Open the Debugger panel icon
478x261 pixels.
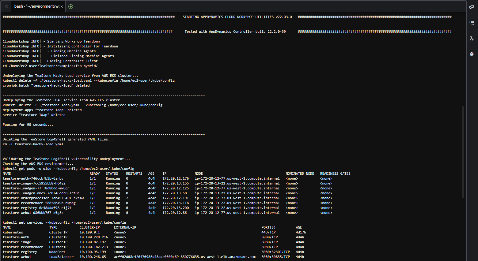472,54
